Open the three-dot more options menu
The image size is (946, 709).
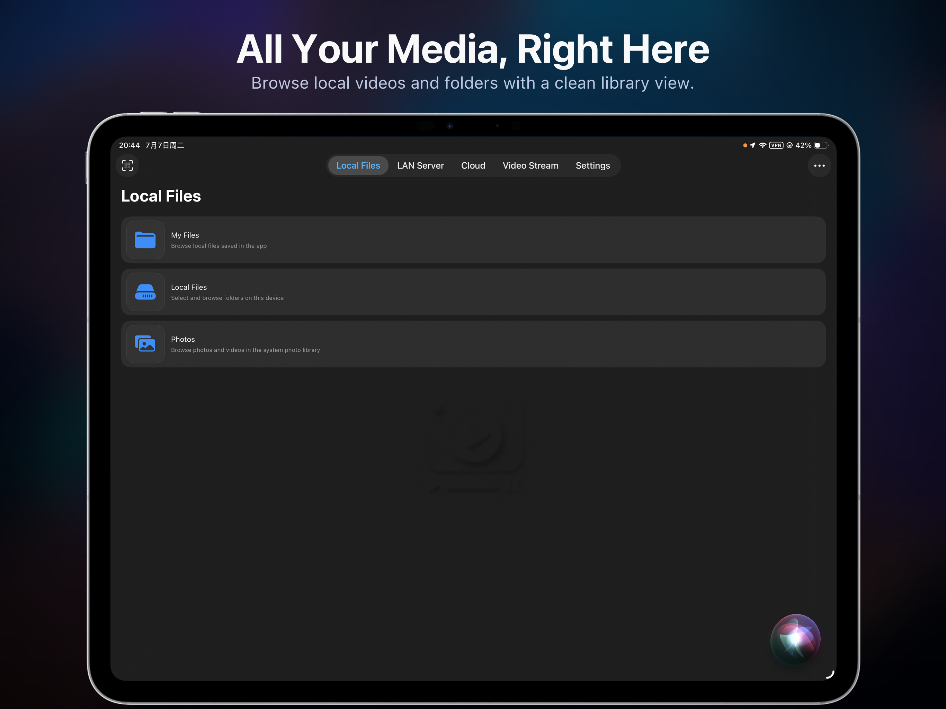coord(819,165)
